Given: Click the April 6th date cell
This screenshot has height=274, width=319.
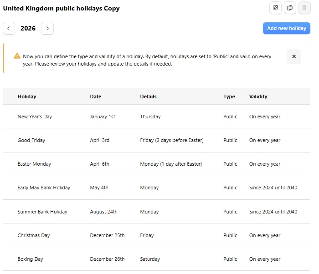Looking at the screenshot, I should 100,164.
